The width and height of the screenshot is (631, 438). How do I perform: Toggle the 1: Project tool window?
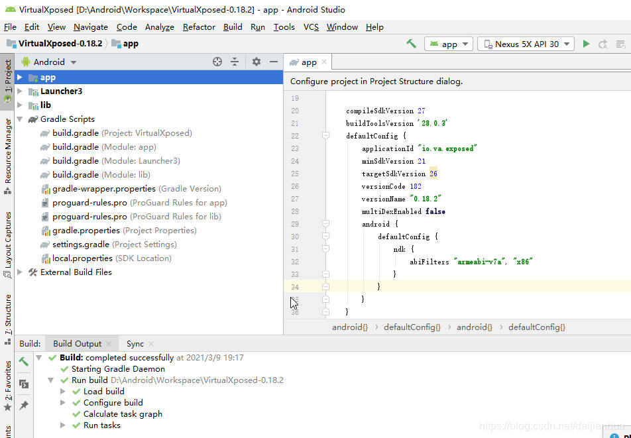[x=7, y=82]
